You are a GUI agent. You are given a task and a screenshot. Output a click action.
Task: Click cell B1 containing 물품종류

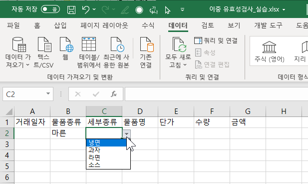point(68,122)
